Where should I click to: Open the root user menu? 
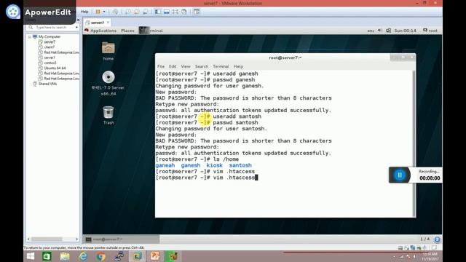[x=430, y=31]
